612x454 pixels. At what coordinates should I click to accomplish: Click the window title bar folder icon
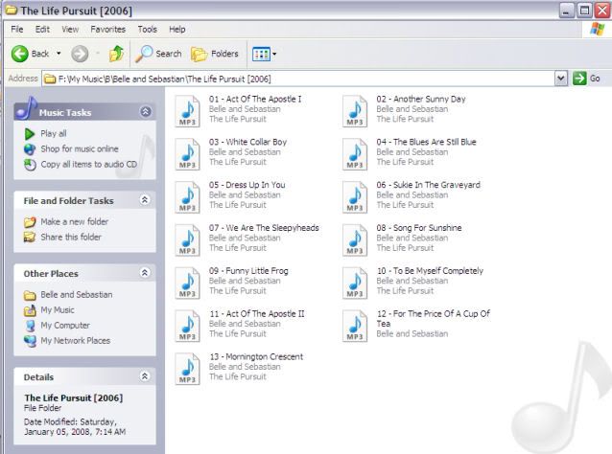pos(12,11)
